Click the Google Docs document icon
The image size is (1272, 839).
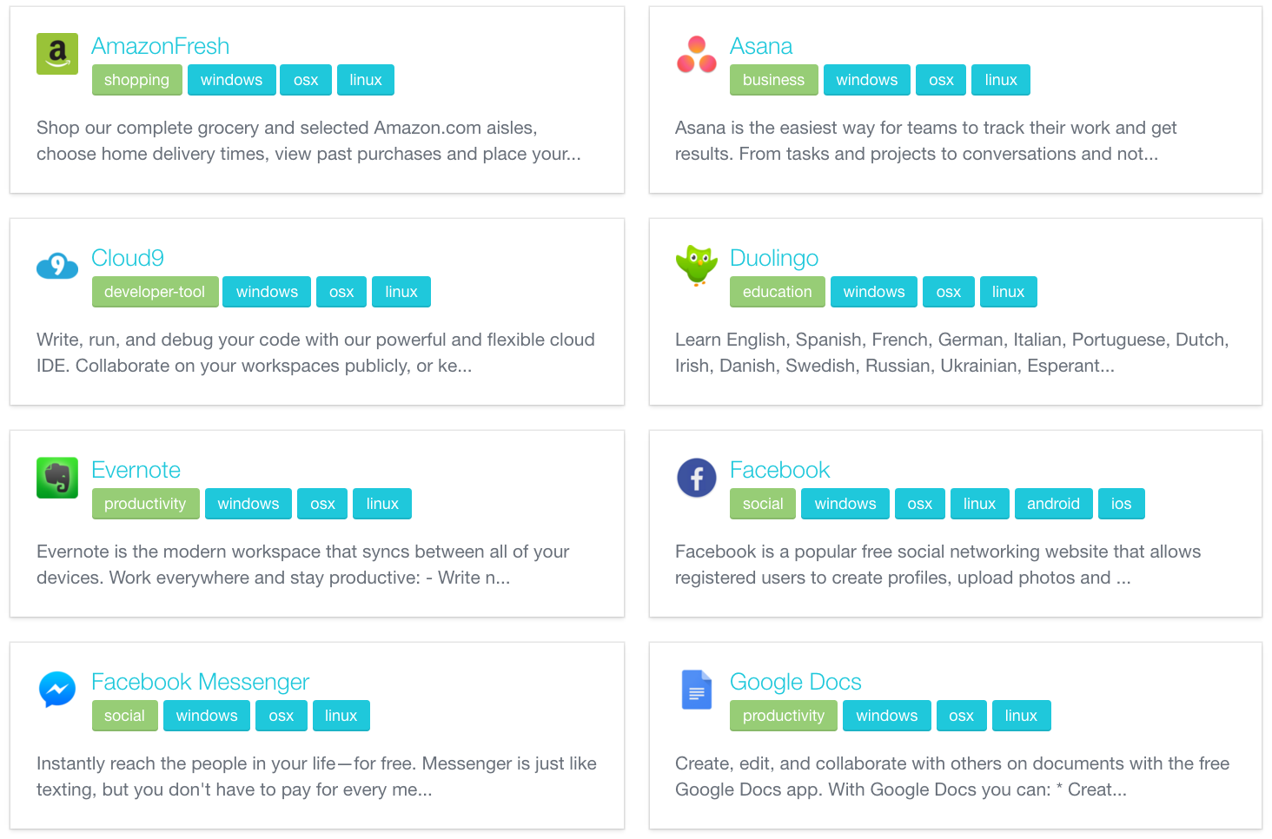[x=696, y=690]
